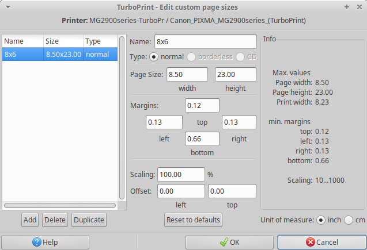The image size is (367, 250).
Task: Click the Type column header
Action: click(x=99, y=41)
